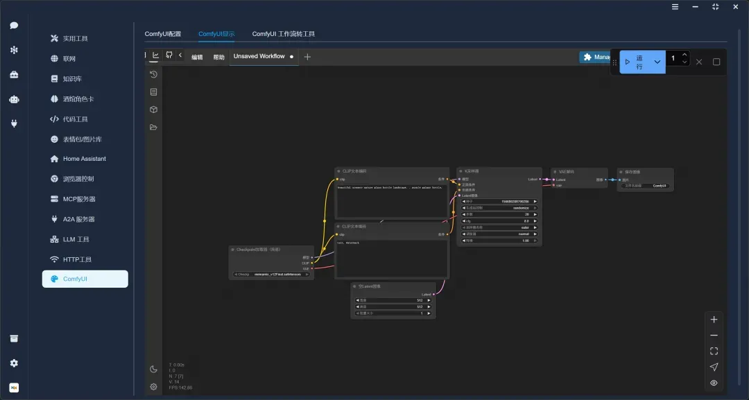
Task: Open the workflow history panel icon
Action: (x=153, y=74)
